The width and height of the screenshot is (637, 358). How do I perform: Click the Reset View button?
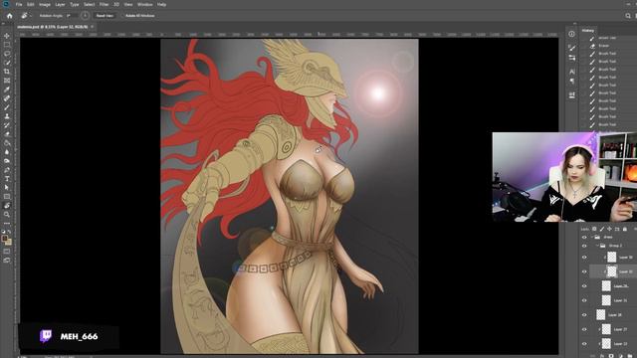click(105, 16)
